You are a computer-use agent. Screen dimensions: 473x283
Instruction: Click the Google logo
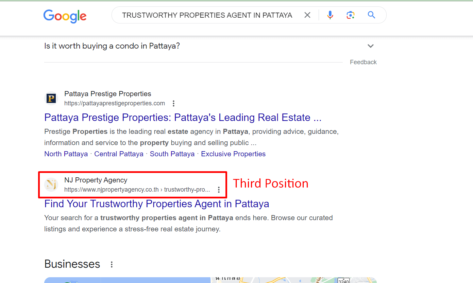[x=65, y=16]
